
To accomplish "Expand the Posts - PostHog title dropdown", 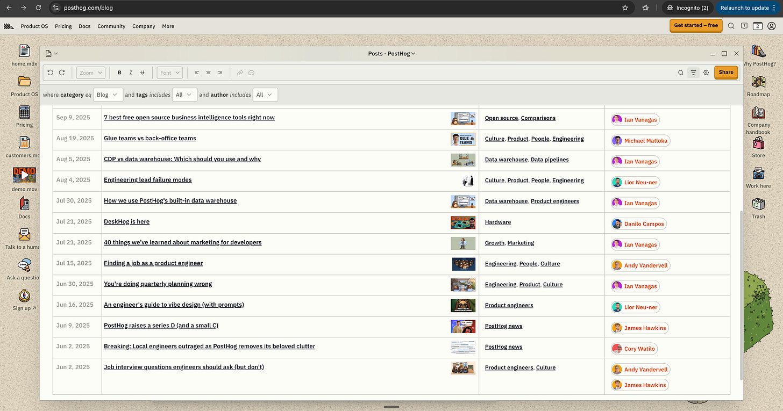I will pyautogui.click(x=391, y=54).
